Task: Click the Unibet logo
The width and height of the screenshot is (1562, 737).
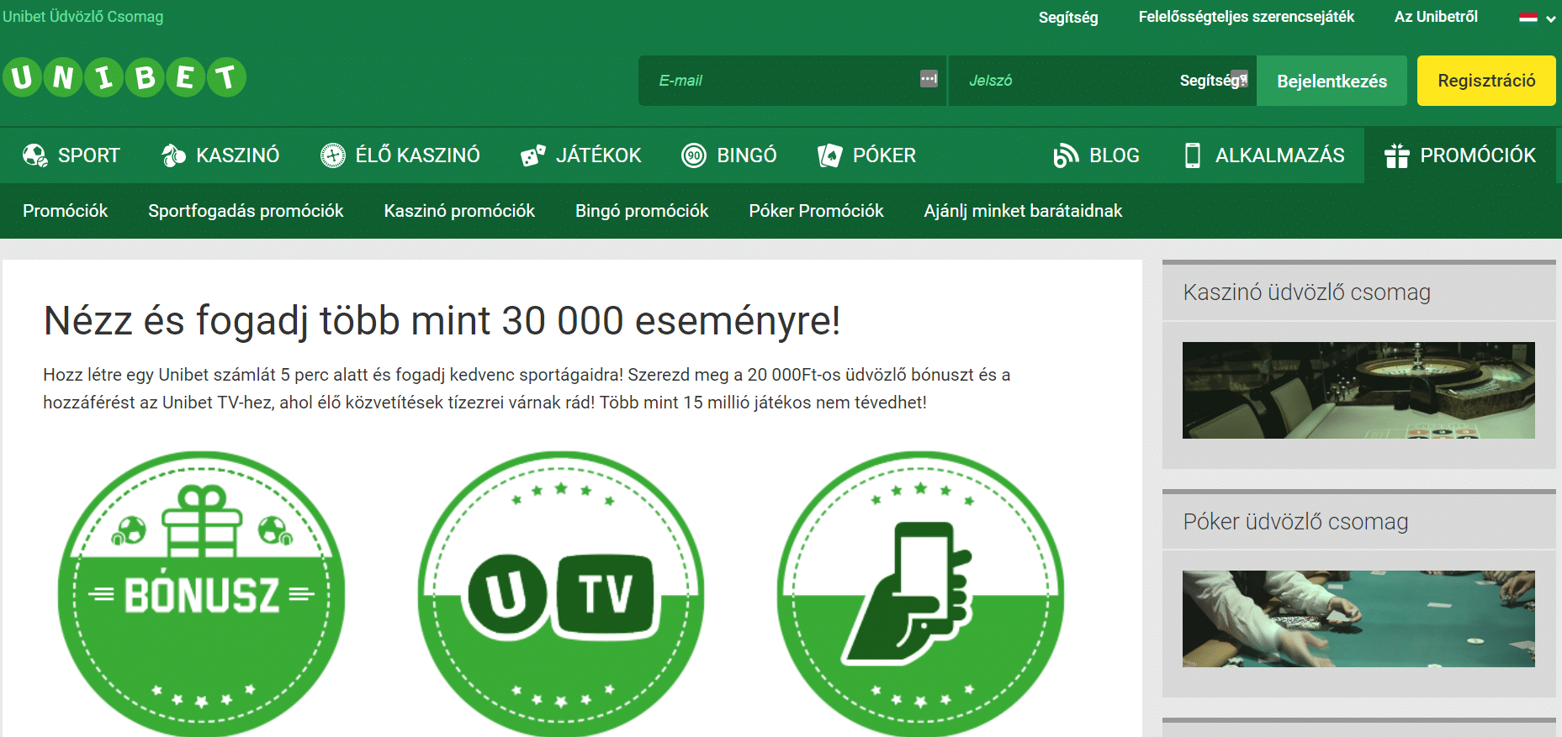Action: (x=124, y=77)
